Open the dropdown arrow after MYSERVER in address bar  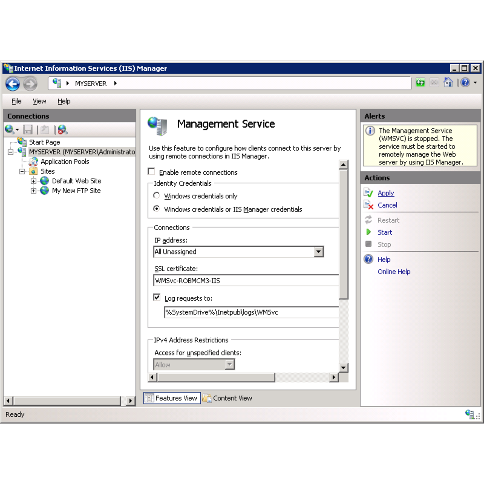coord(115,83)
